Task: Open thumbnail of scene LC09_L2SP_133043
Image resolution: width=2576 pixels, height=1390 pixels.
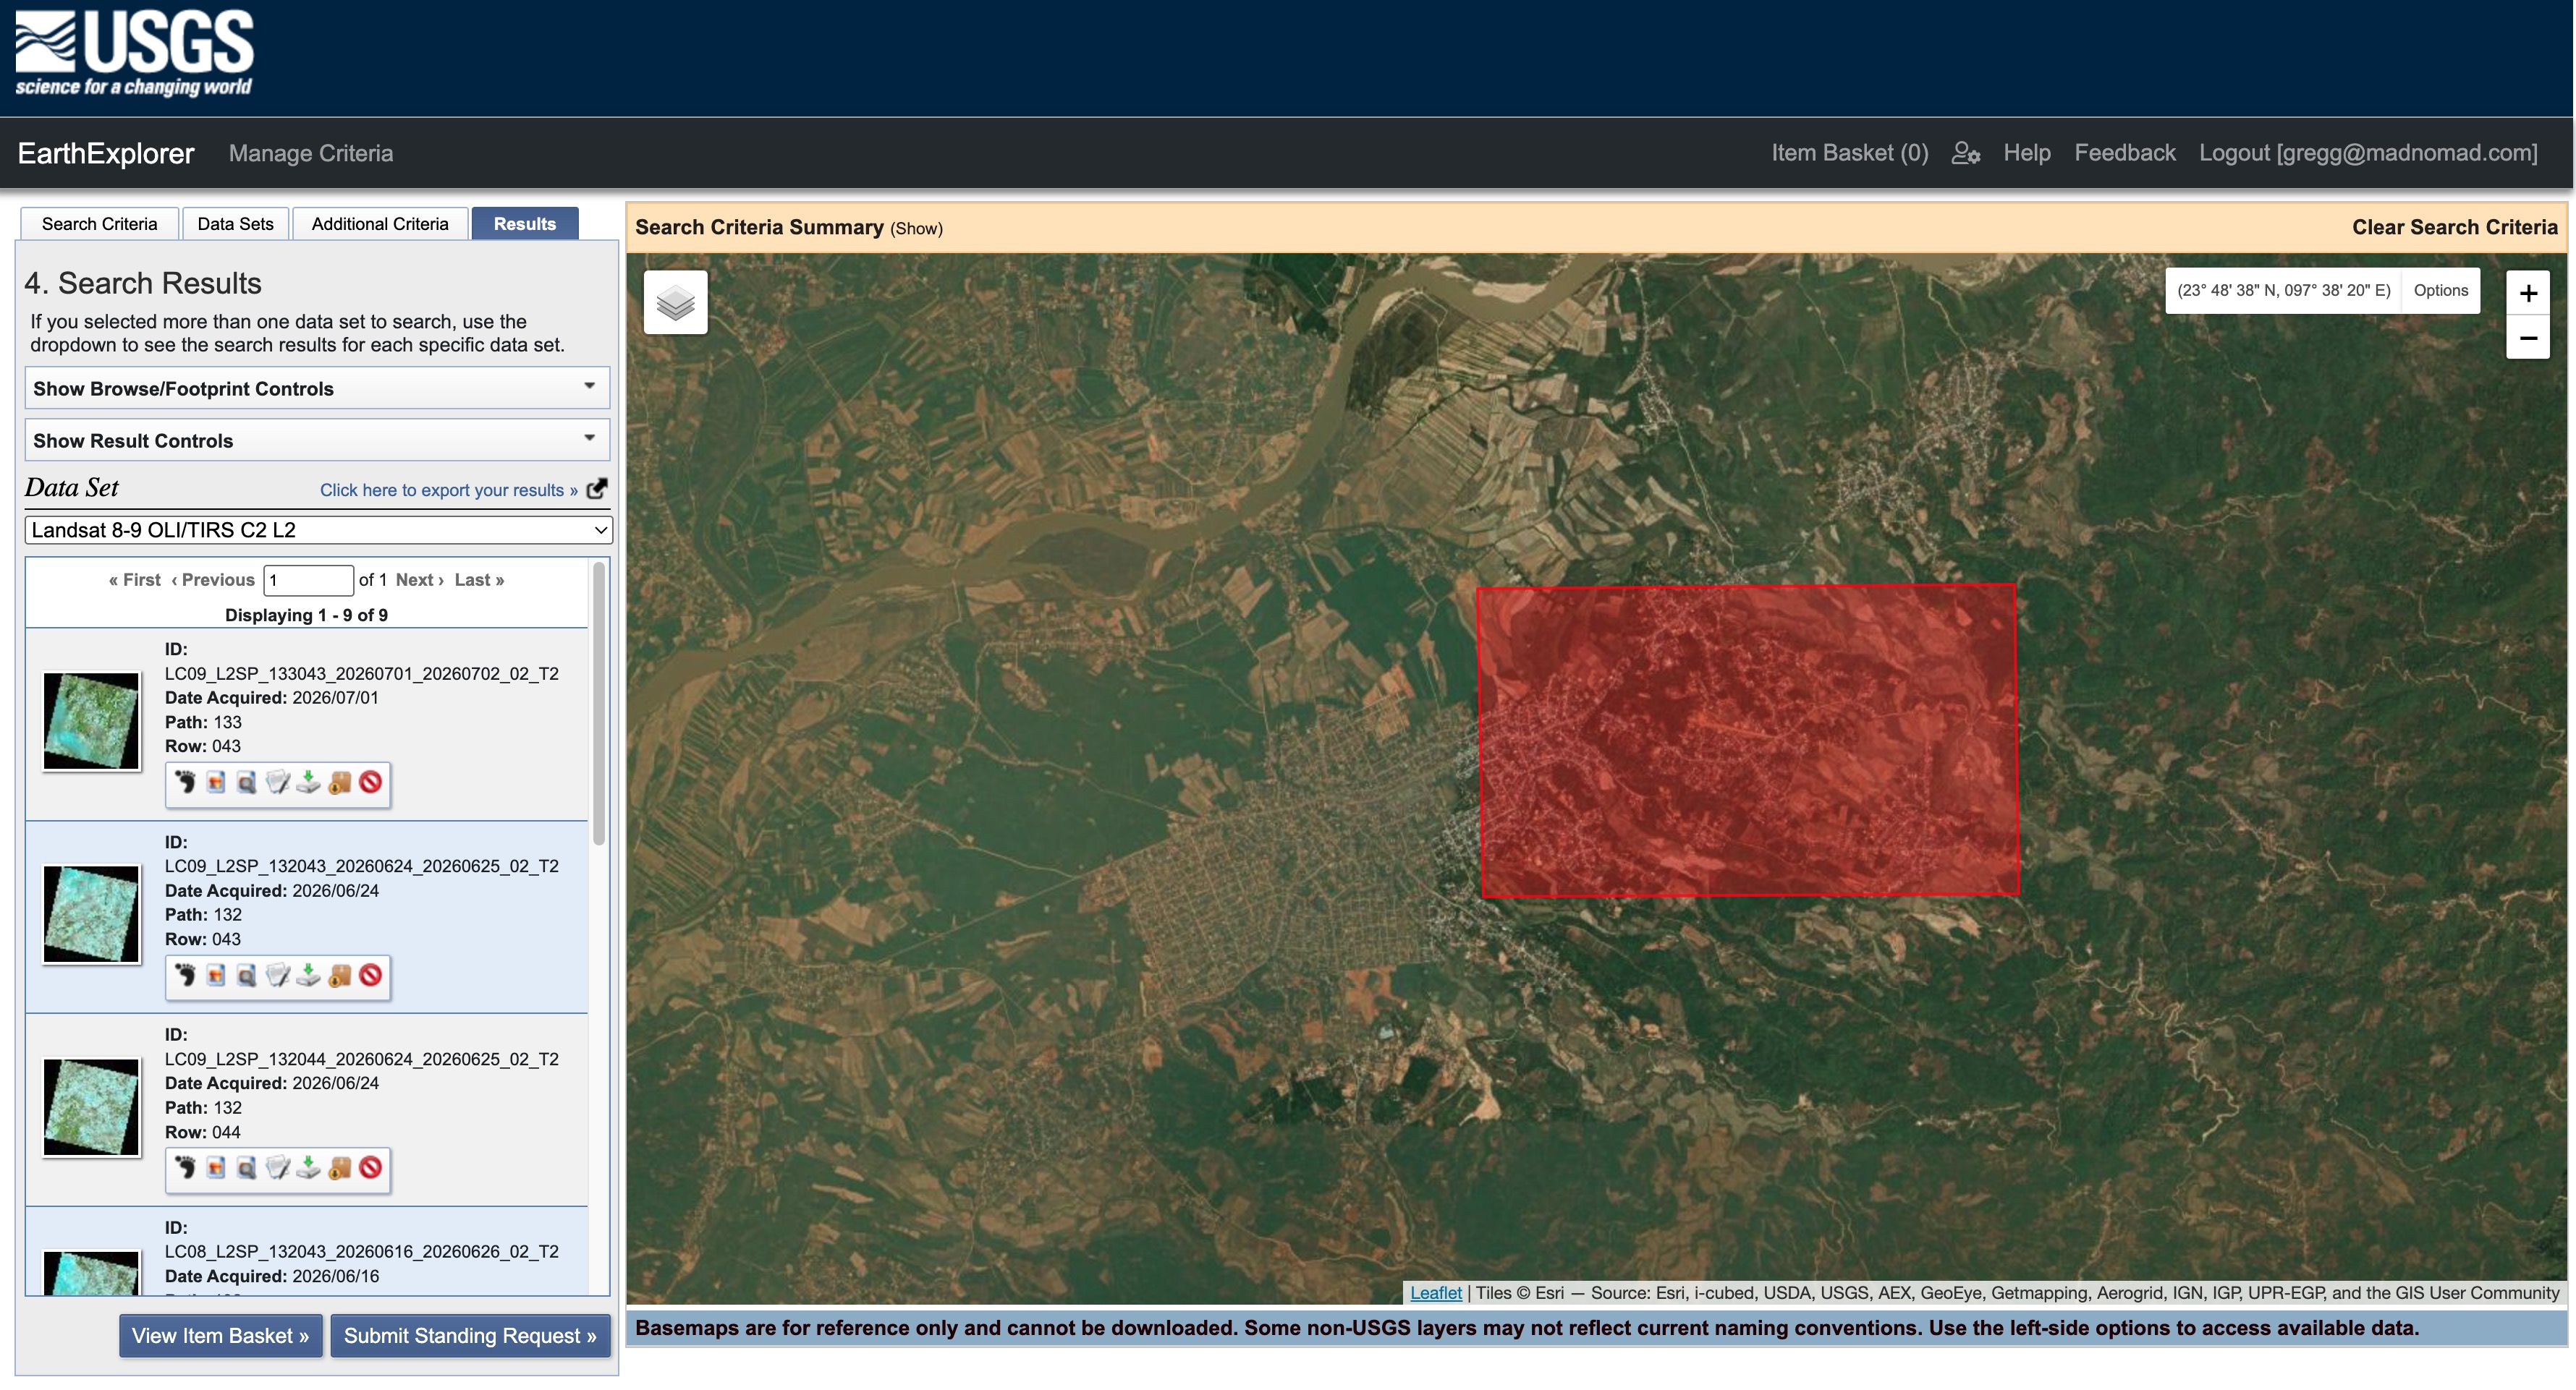Action: click(x=91, y=720)
